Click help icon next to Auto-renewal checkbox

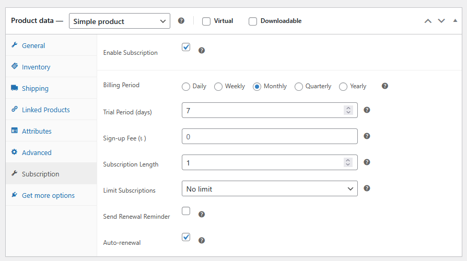click(x=202, y=241)
